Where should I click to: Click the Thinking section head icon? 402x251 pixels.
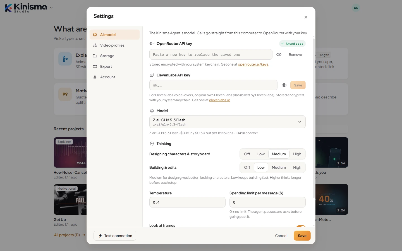coord(152,144)
